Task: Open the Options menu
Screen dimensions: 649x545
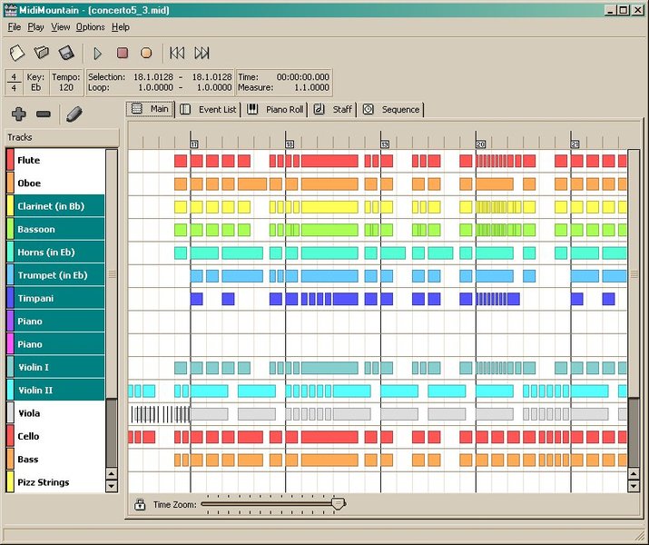Action: pos(90,27)
